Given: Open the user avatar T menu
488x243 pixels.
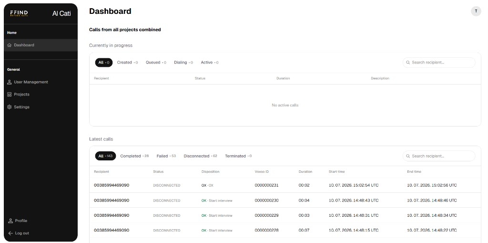Looking at the screenshot, I should tap(476, 11).
